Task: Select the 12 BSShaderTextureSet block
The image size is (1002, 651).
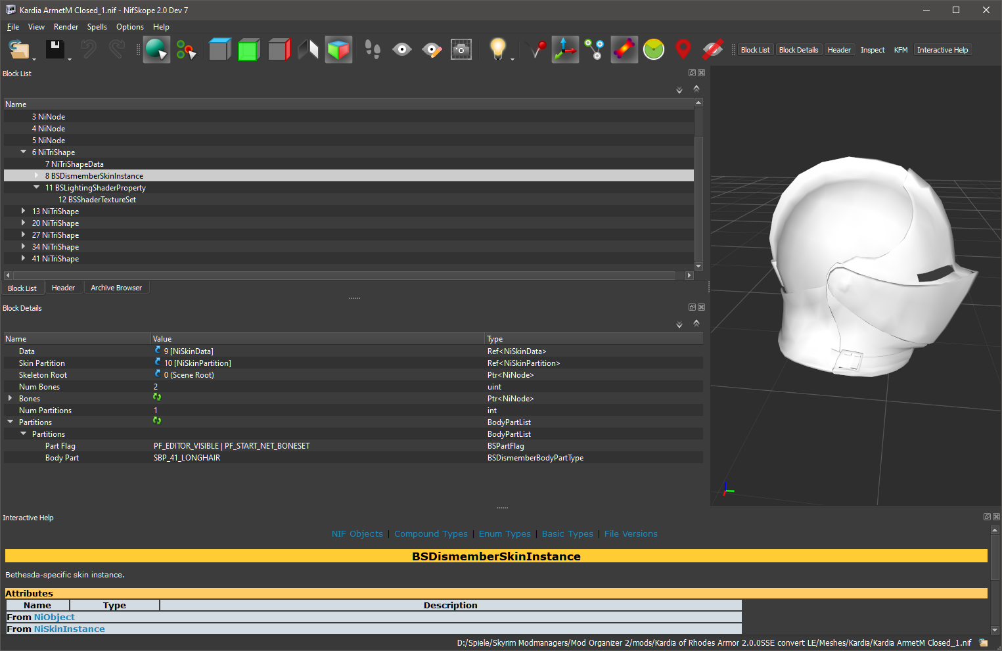Action: [97, 199]
